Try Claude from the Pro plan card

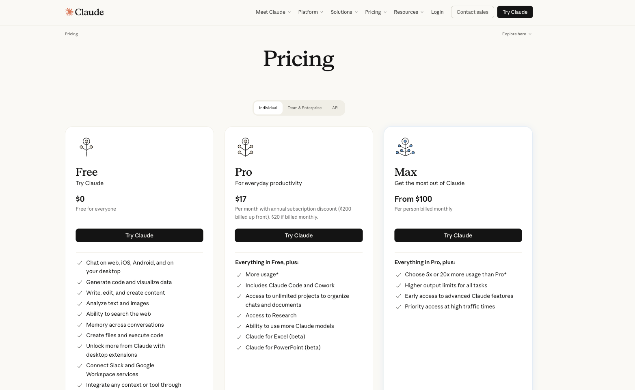coord(298,235)
